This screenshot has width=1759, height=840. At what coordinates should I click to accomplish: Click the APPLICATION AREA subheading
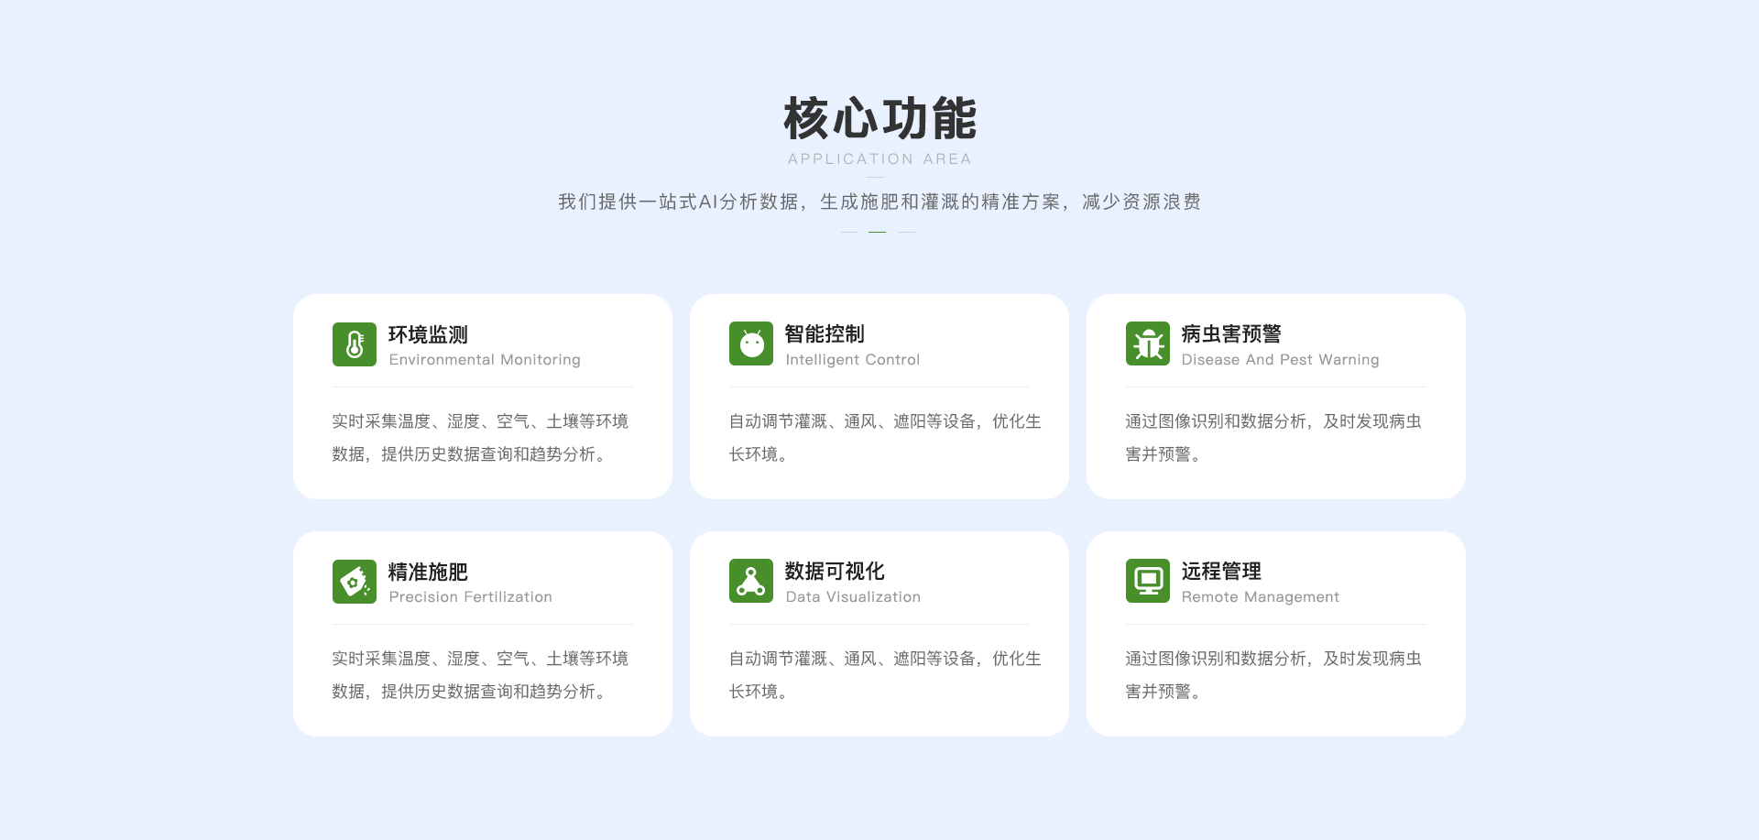879,159
